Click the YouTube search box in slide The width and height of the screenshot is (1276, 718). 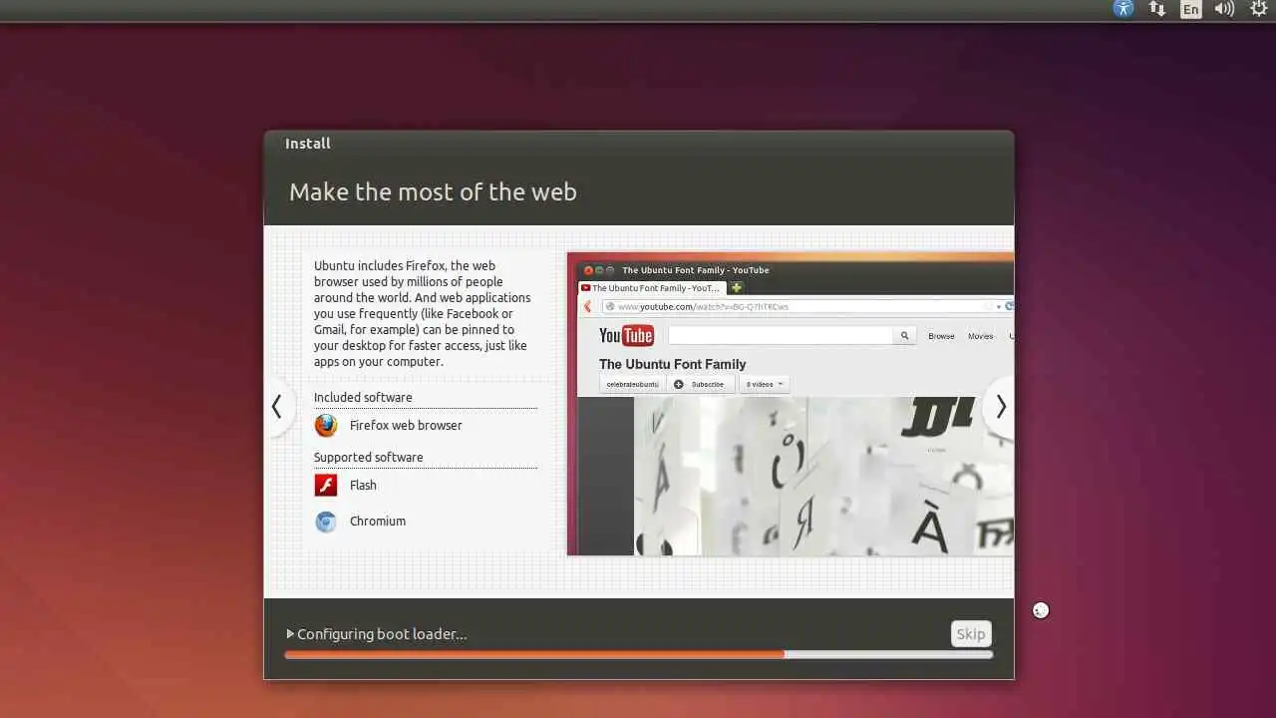(x=781, y=336)
